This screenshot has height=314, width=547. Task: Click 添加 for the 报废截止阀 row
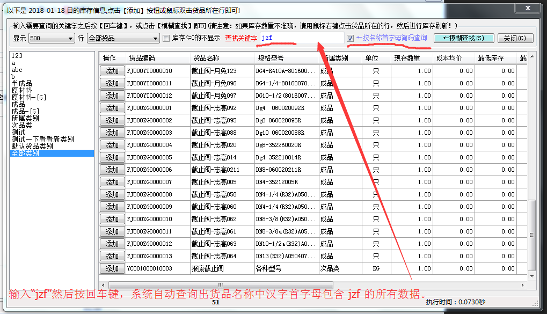pyautogui.click(x=112, y=268)
